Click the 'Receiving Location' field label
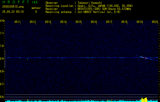160x102 pixels. (59, 6)
